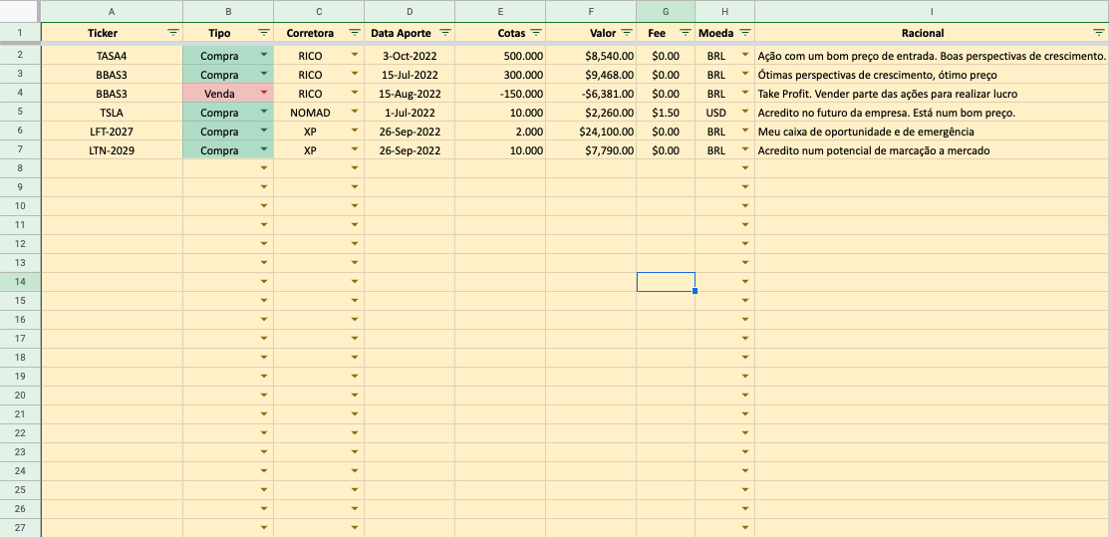Image resolution: width=1109 pixels, height=537 pixels.
Task: Click the Racional header cell
Action: pyautogui.click(x=932, y=33)
